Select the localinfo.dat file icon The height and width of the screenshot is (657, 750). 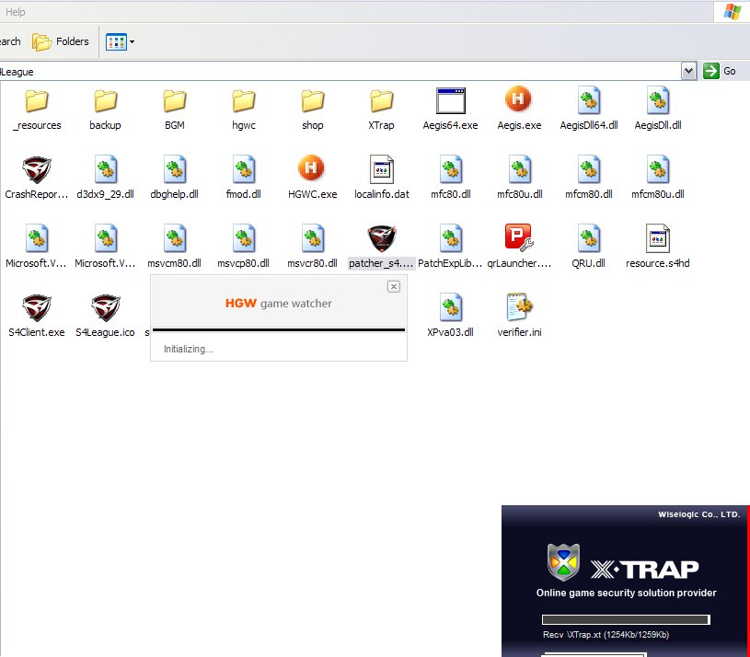click(381, 169)
